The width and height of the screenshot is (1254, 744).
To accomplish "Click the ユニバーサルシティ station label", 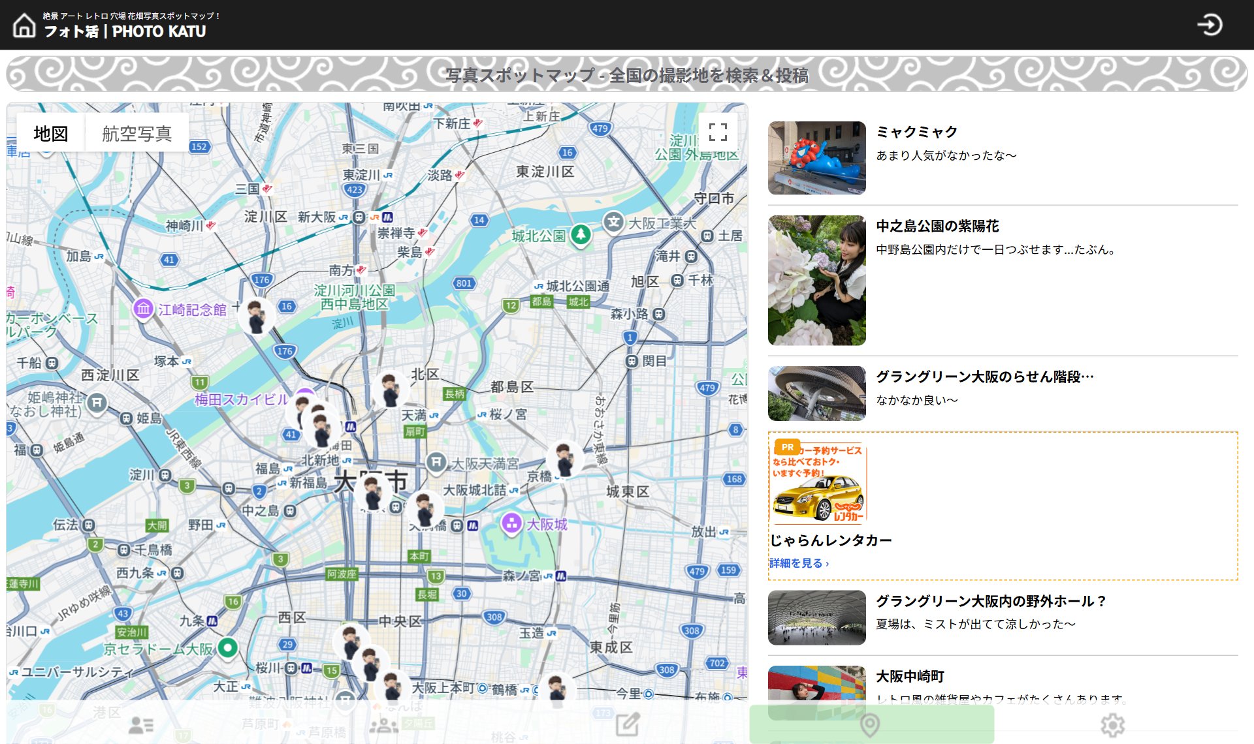I will point(77,672).
